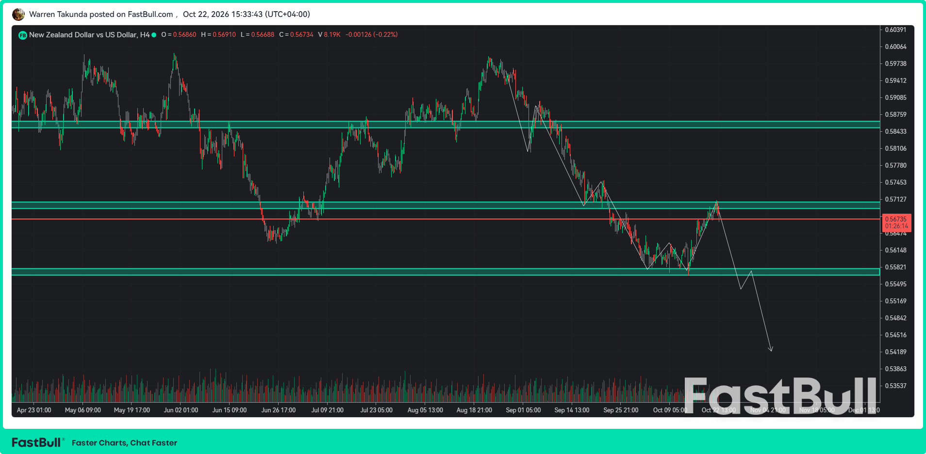This screenshot has width=926, height=454.
Task: Click the "Jul 23 05:00" time axis label
Action: pyautogui.click(x=377, y=410)
